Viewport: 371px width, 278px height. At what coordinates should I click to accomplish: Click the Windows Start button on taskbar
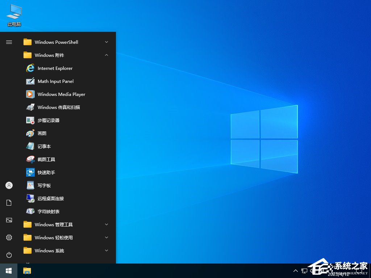[x=9, y=271]
